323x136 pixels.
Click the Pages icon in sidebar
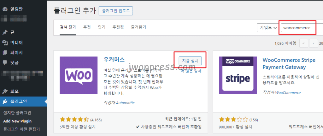[x=5, y=52]
